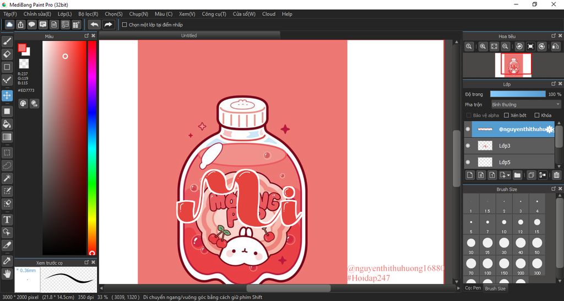Click the Navigator preview thumbnail
Screen dimensions: 564x301
tap(513, 65)
